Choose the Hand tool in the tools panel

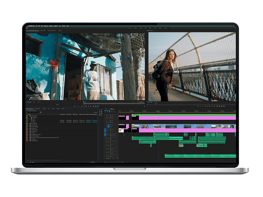click(x=100, y=115)
